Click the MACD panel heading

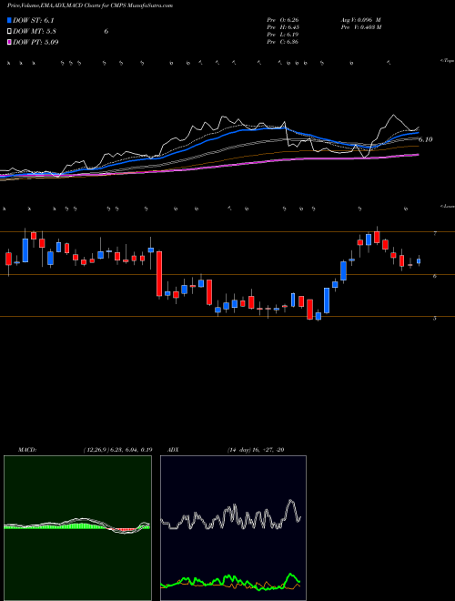(27, 450)
